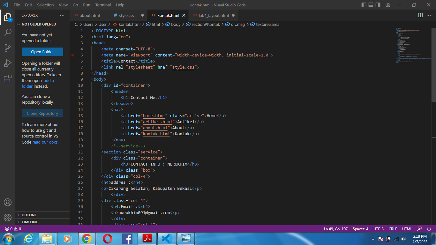Viewport: 436px width, 245px height.
Task: Open the Search view in the activity bar
Action: pyautogui.click(x=8, y=32)
